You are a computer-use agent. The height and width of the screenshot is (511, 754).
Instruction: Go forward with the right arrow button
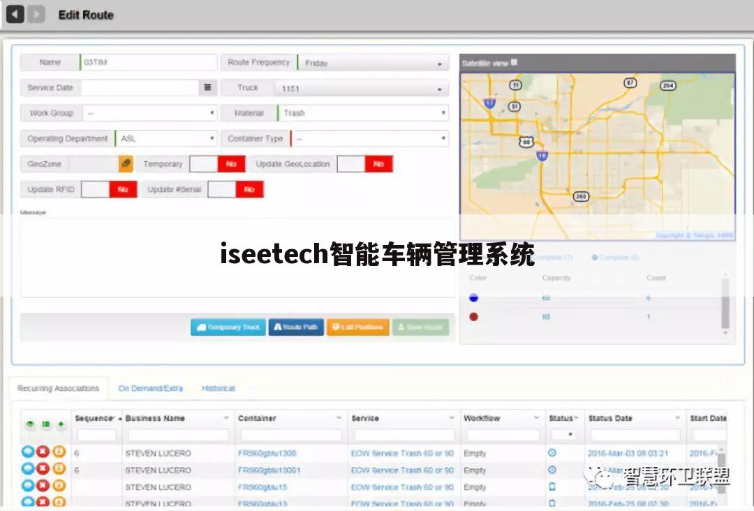pos(36,15)
